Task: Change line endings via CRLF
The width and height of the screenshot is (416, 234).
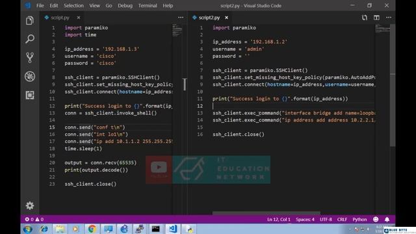Action: [x=342, y=220]
